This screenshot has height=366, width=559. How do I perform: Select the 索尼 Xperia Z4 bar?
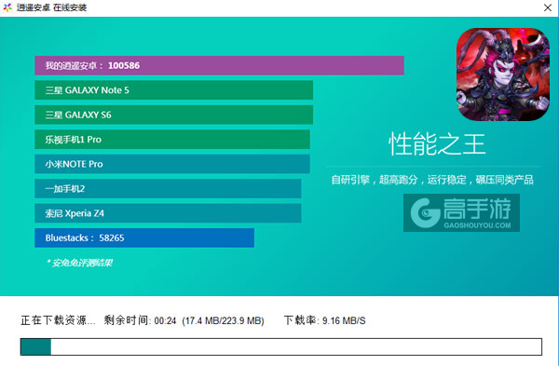[x=168, y=213]
